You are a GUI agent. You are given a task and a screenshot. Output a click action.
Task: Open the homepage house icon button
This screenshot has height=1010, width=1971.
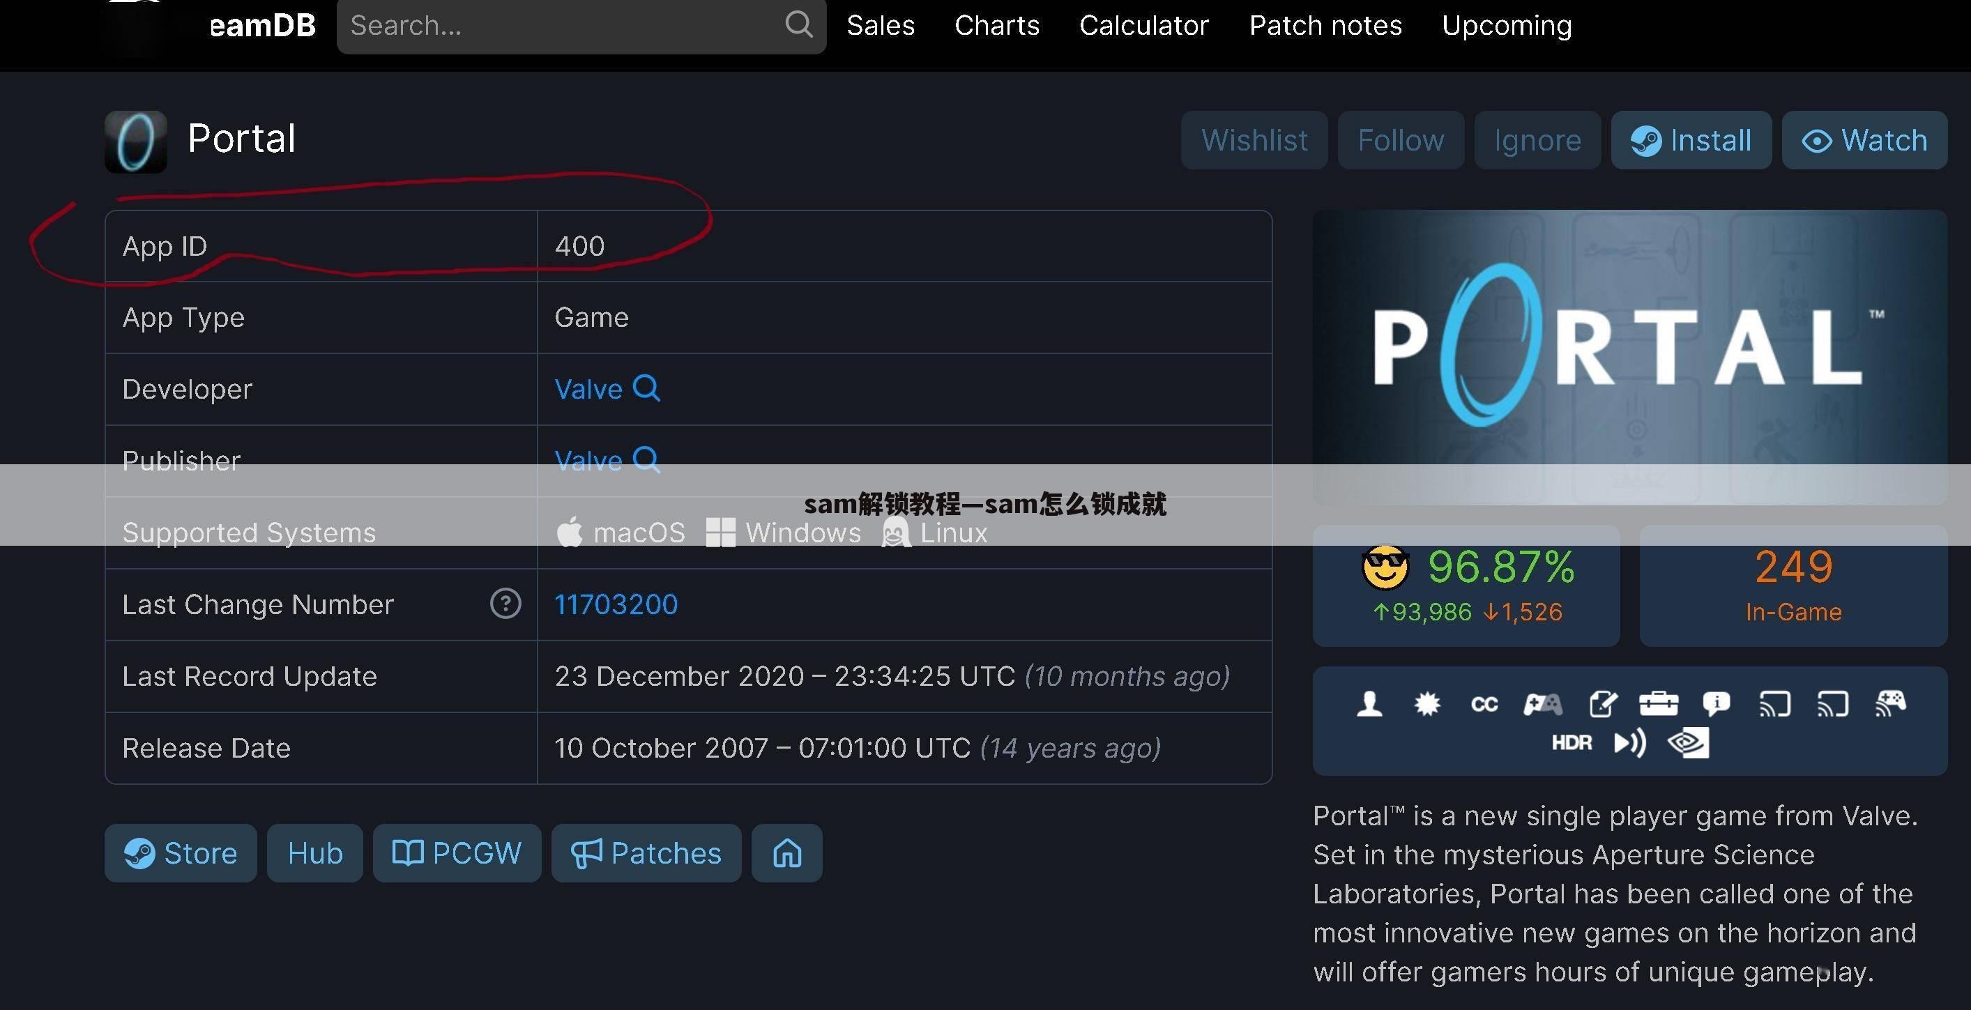(x=786, y=853)
